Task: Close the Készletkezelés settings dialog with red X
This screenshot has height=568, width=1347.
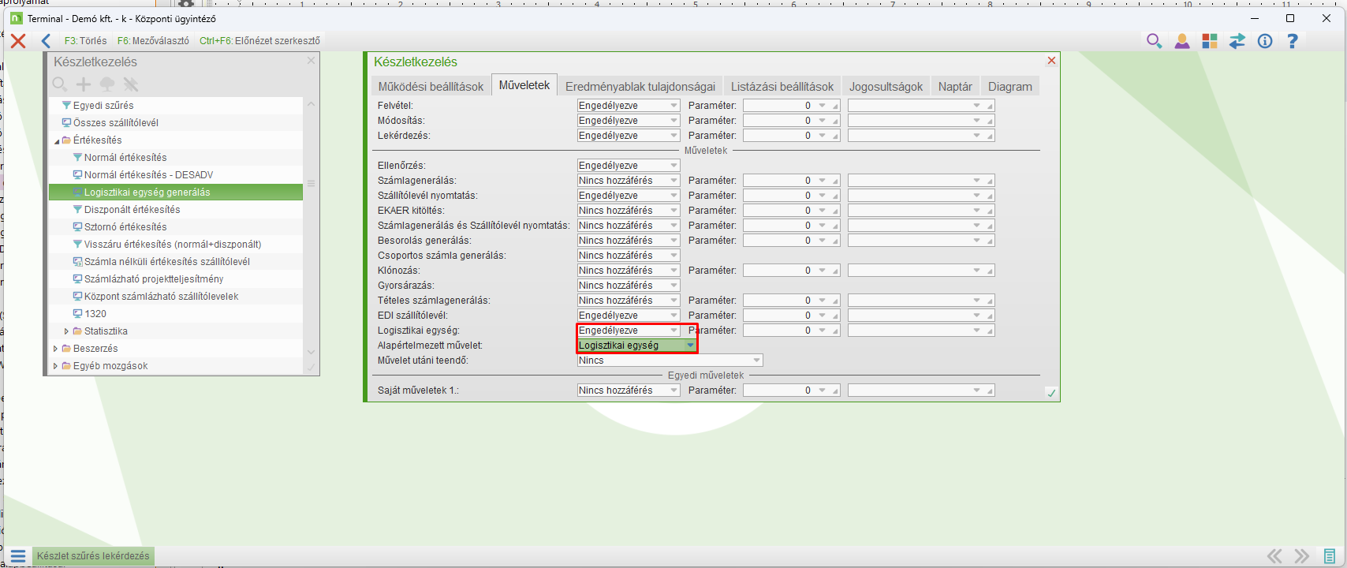Action: click(1051, 61)
